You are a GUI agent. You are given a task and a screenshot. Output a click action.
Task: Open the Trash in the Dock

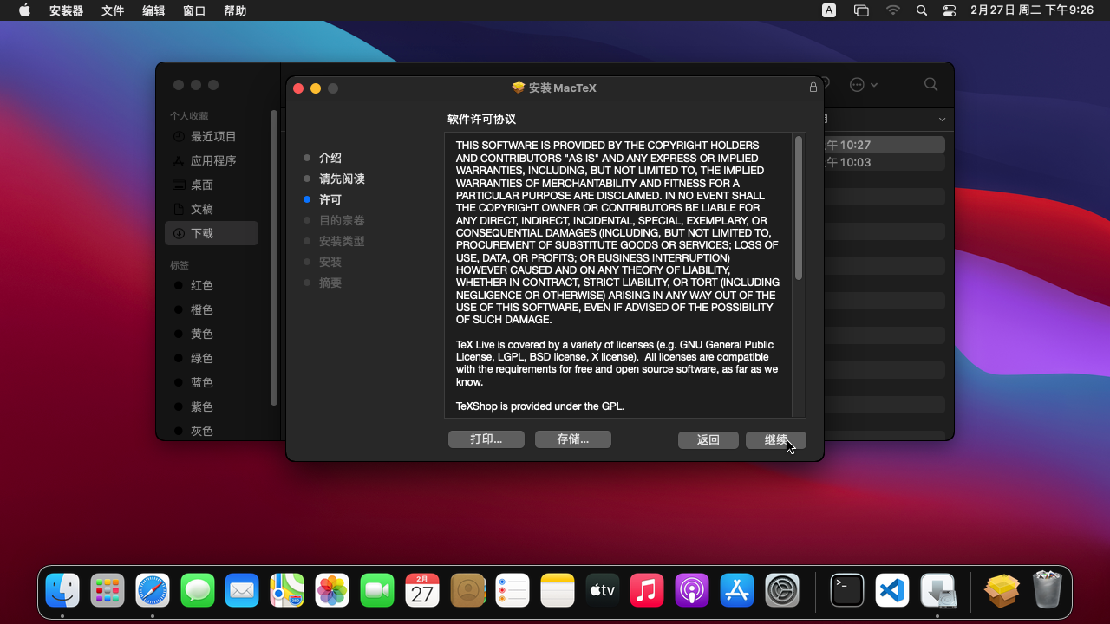(1048, 590)
